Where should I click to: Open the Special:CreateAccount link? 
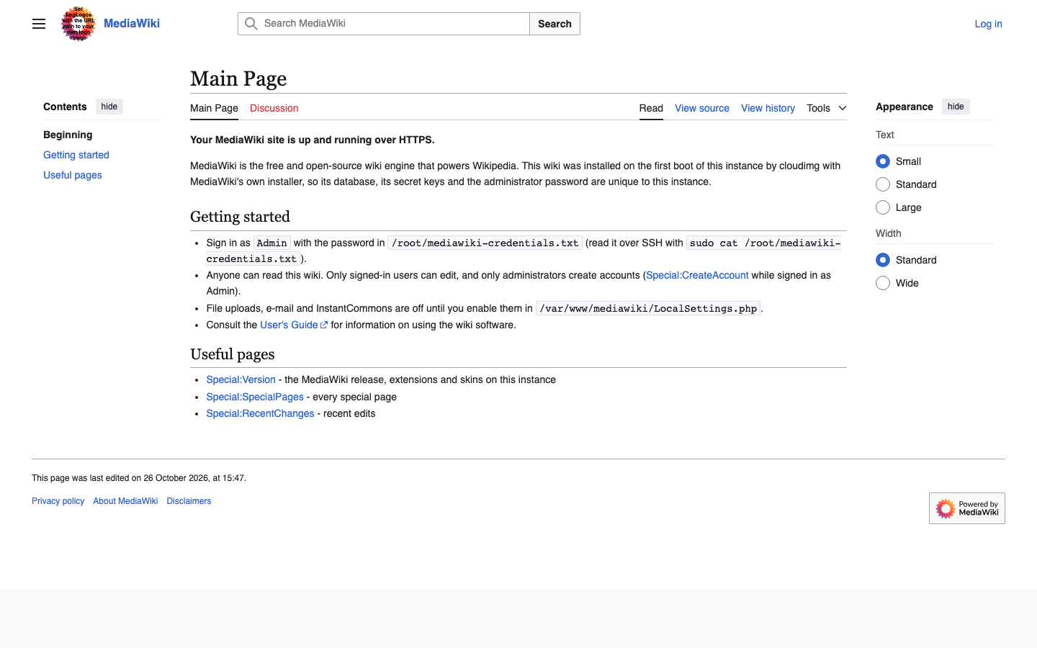(697, 275)
